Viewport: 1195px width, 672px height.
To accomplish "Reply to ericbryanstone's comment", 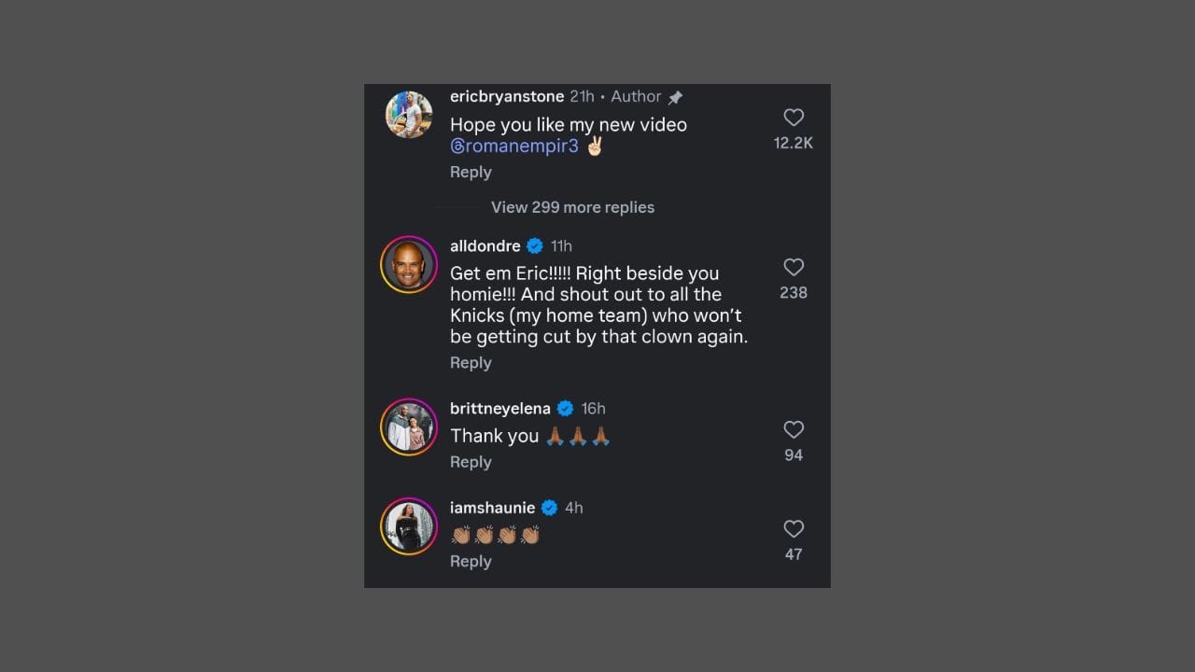I will point(471,172).
